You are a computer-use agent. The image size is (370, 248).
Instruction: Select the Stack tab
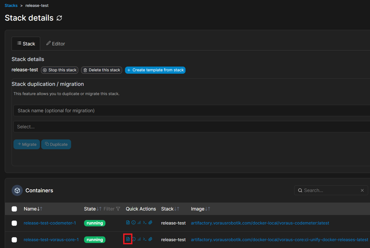[26, 44]
